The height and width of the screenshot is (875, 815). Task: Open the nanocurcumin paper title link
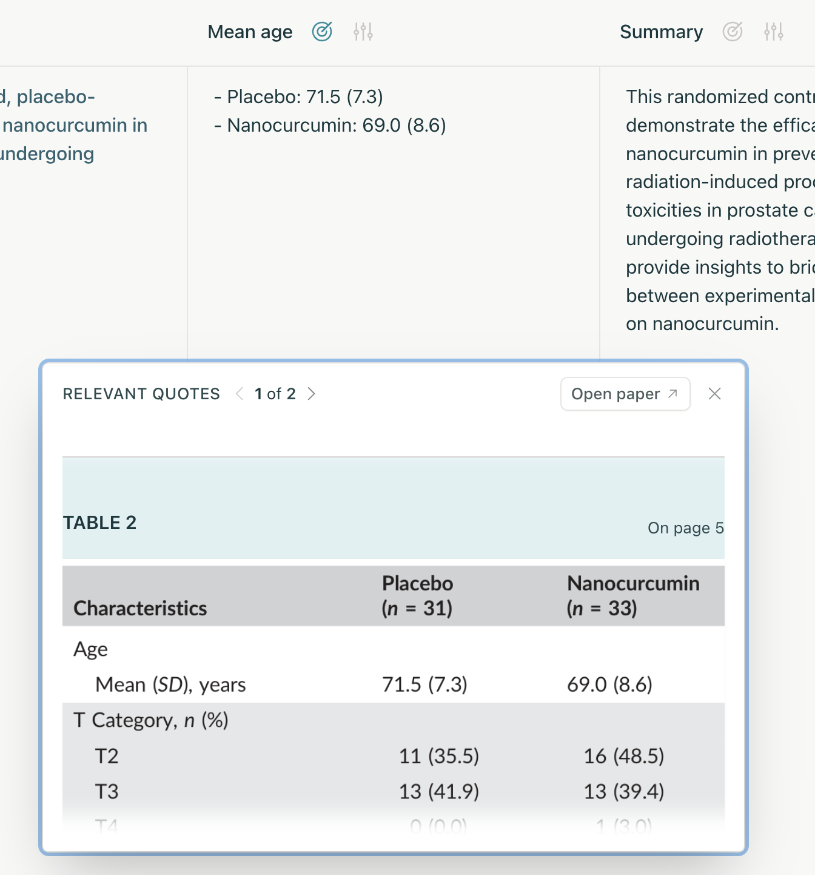click(x=74, y=125)
